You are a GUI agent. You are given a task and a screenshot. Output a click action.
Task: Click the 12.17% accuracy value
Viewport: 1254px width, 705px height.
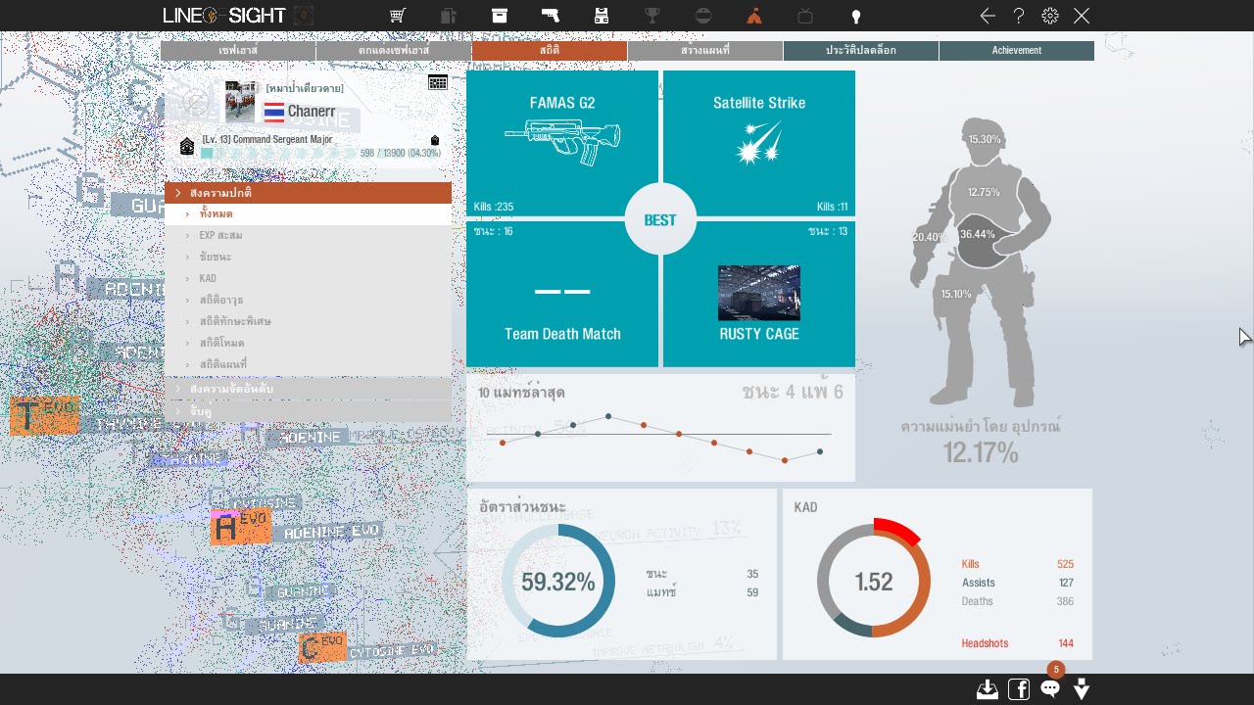pyautogui.click(x=981, y=452)
